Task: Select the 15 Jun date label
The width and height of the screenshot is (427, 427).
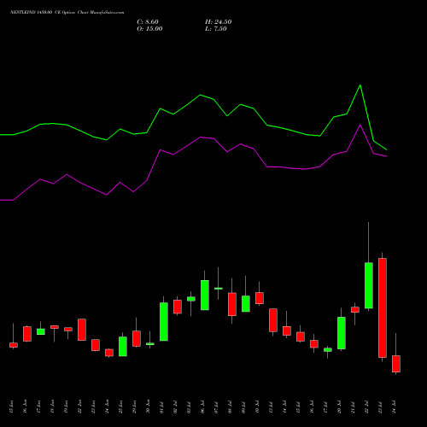Action: (x=12, y=407)
